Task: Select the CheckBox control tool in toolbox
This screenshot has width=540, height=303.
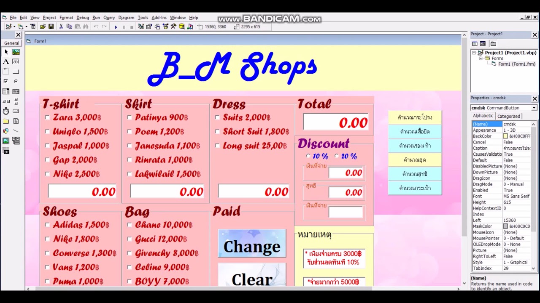Action: (6, 81)
